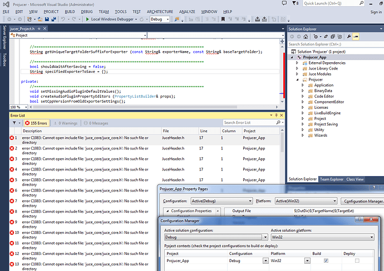Screen dimensions: 384x271
Task: Expand the Juce Modules tree node
Action: click(x=297, y=74)
